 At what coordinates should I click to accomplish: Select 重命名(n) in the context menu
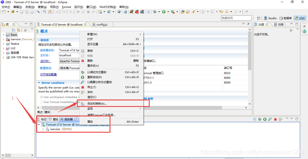pyautogui.click(x=112, y=66)
